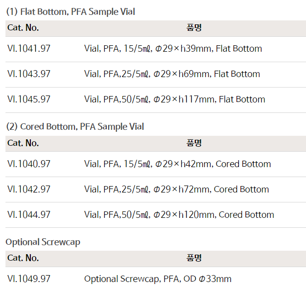Click the "Optional Screwcap" section heading
This screenshot has height=289, width=306.
(x=43, y=242)
